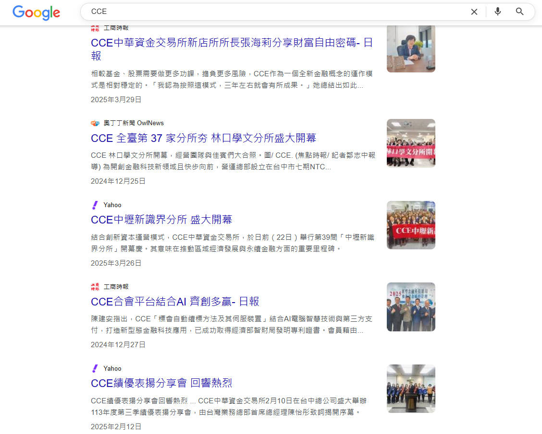
Task: Open the Google homepage via the logo
Action: pyautogui.click(x=36, y=13)
